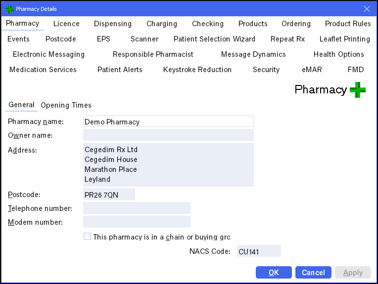Image resolution: width=378 pixels, height=284 pixels.
Task: Click the green cross icon in title bar
Action: (9, 9)
